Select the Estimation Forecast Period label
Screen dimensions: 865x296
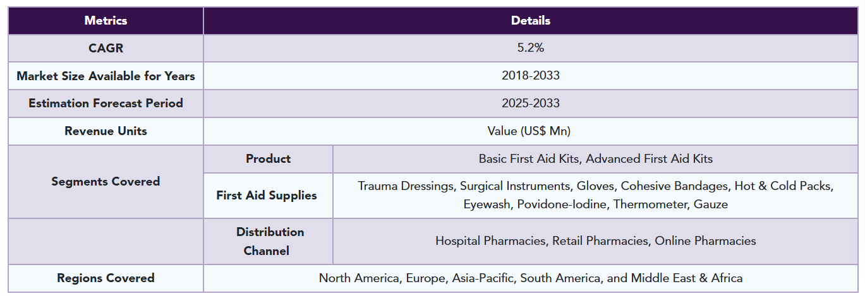tap(106, 103)
